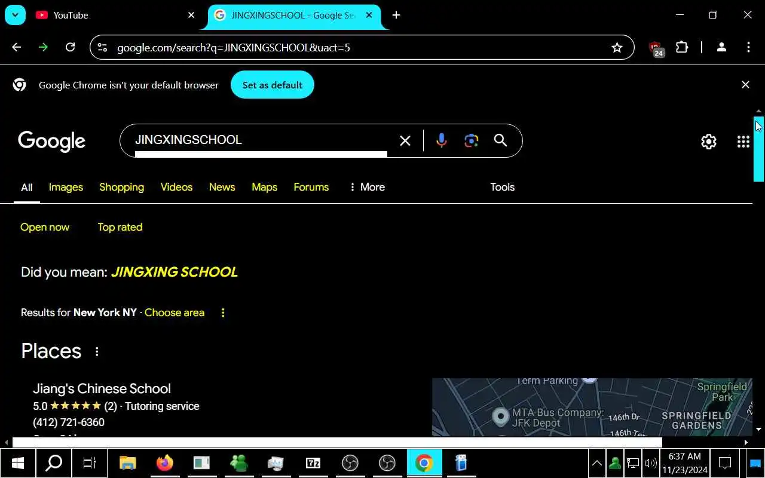Image resolution: width=765 pixels, height=478 pixels.
Task: Open a new browser tab
Action: coord(396,15)
